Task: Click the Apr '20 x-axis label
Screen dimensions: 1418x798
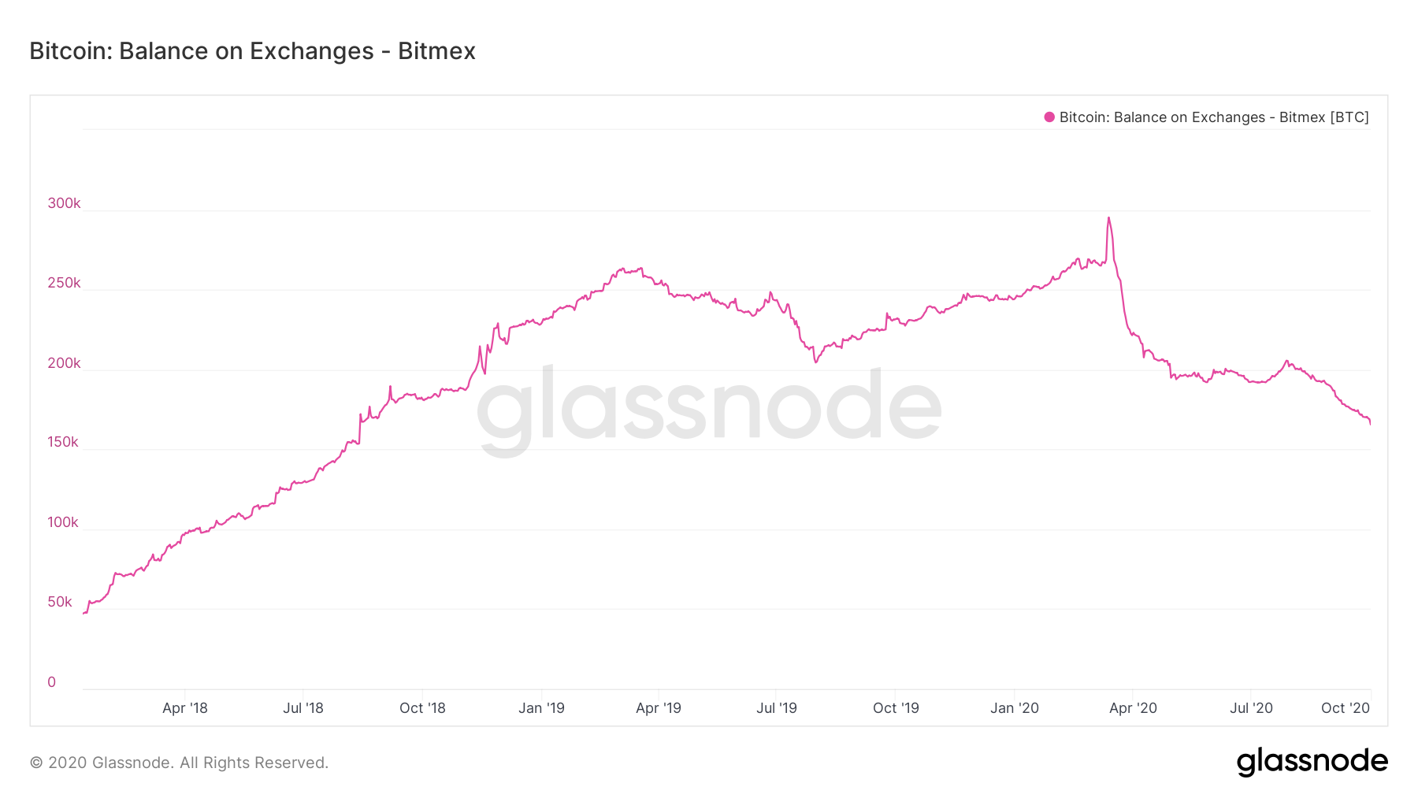Action: pyautogui.click(x=1133, y=707)
